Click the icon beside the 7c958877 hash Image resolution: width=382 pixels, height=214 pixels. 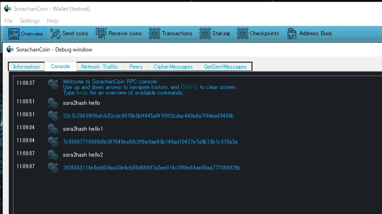coord(53,142)
